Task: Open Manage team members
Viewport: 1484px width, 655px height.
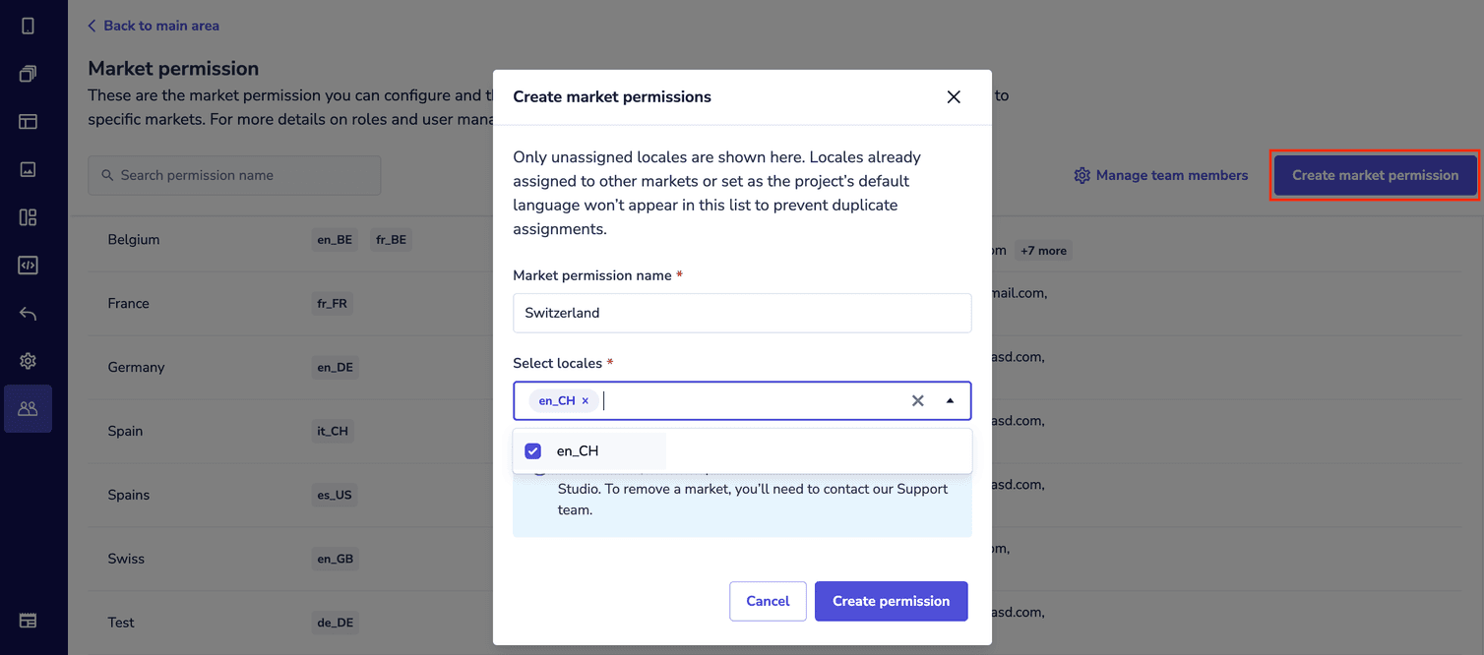Action: click(x=1161, y=174)
